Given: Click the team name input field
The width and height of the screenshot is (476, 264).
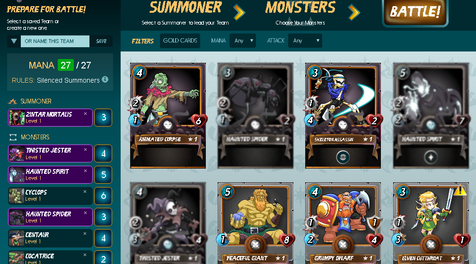Looking at the screenshot, I should tap(55, 41).
